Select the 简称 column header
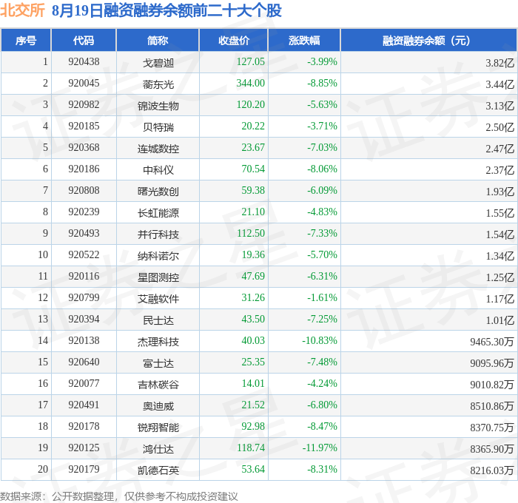518x503 pixels. click(158, 40)
